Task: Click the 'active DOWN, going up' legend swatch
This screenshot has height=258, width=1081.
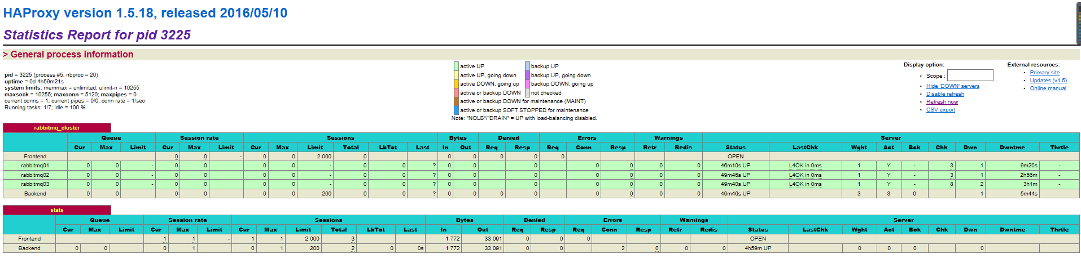Action: pos(456,84)
